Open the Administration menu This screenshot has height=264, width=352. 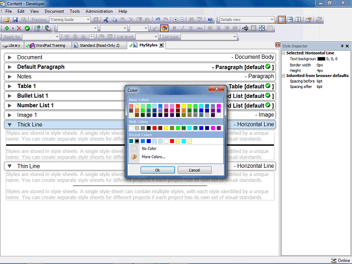pyautogui.click(x=99, y=11)
